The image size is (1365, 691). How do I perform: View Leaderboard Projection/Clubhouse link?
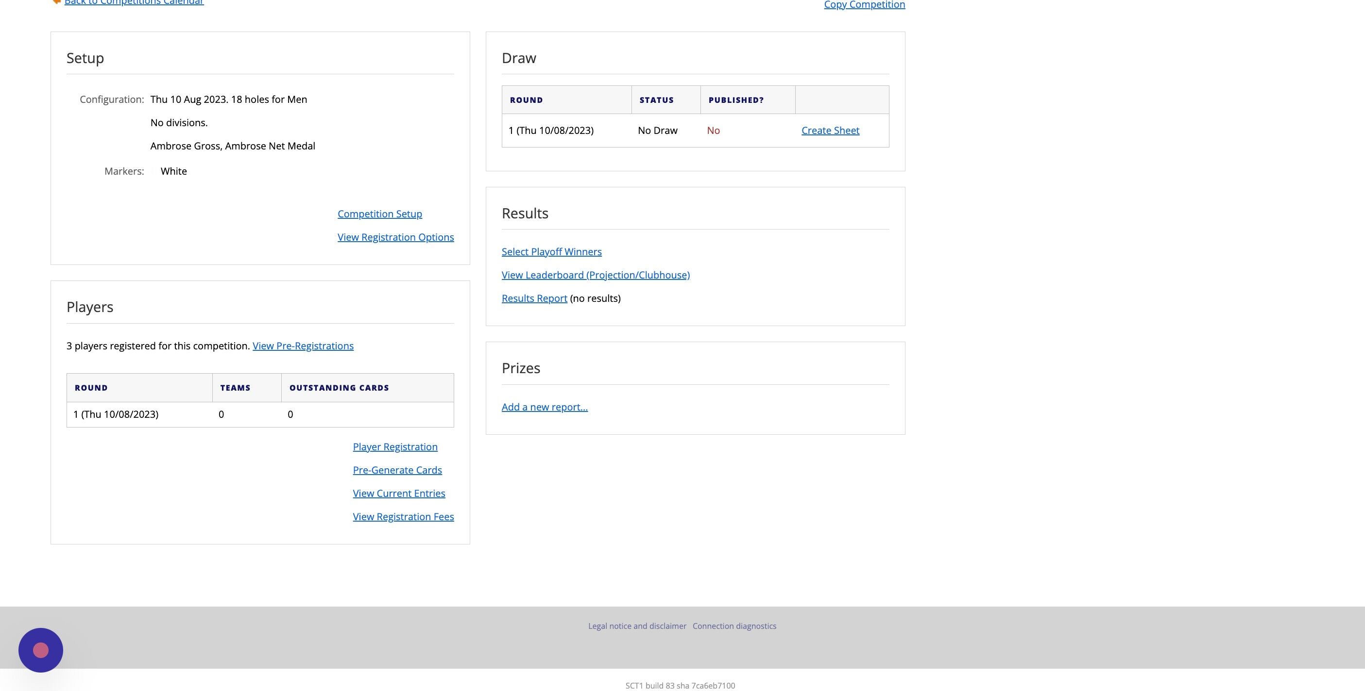[595, 275]
